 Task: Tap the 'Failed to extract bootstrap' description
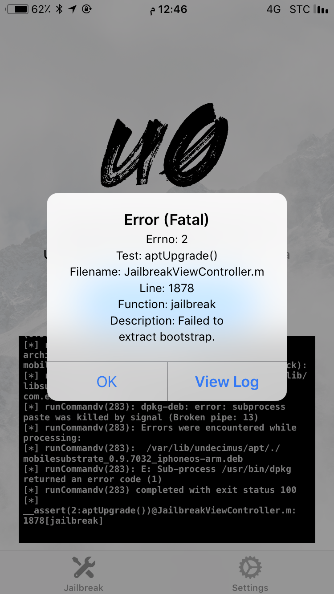[x=167, y=329]
